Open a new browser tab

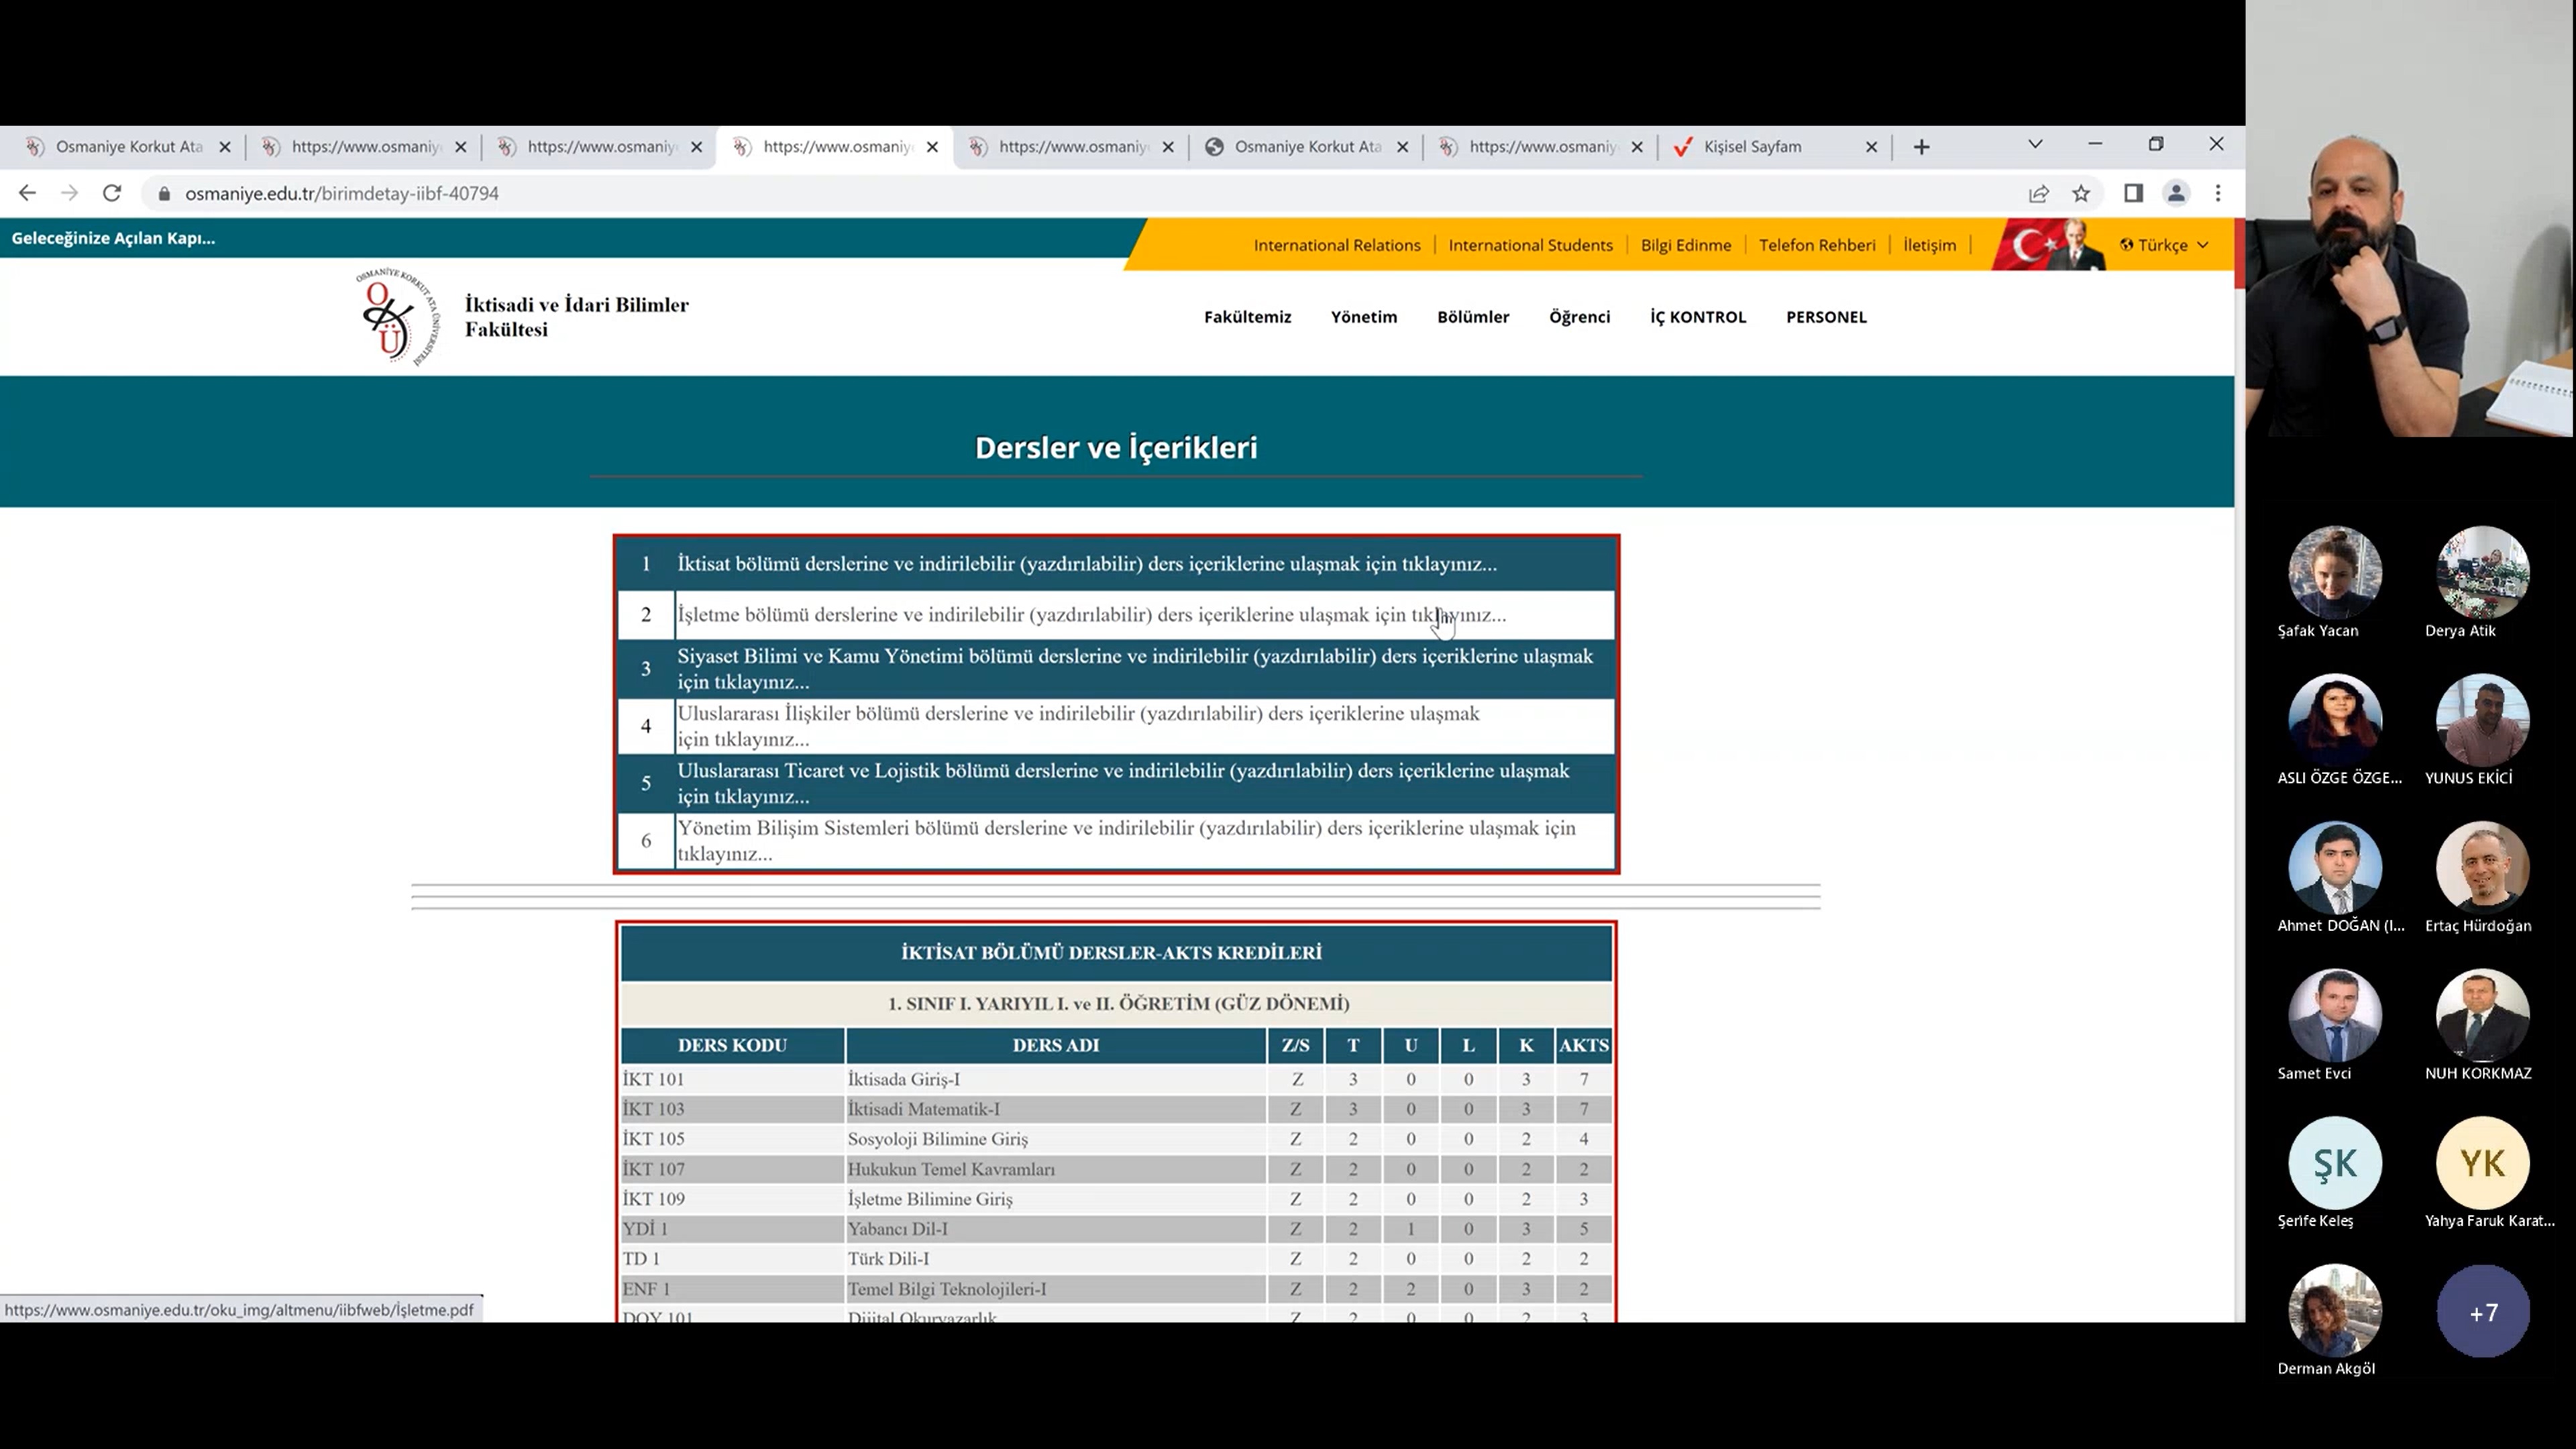pos(1921,147)
